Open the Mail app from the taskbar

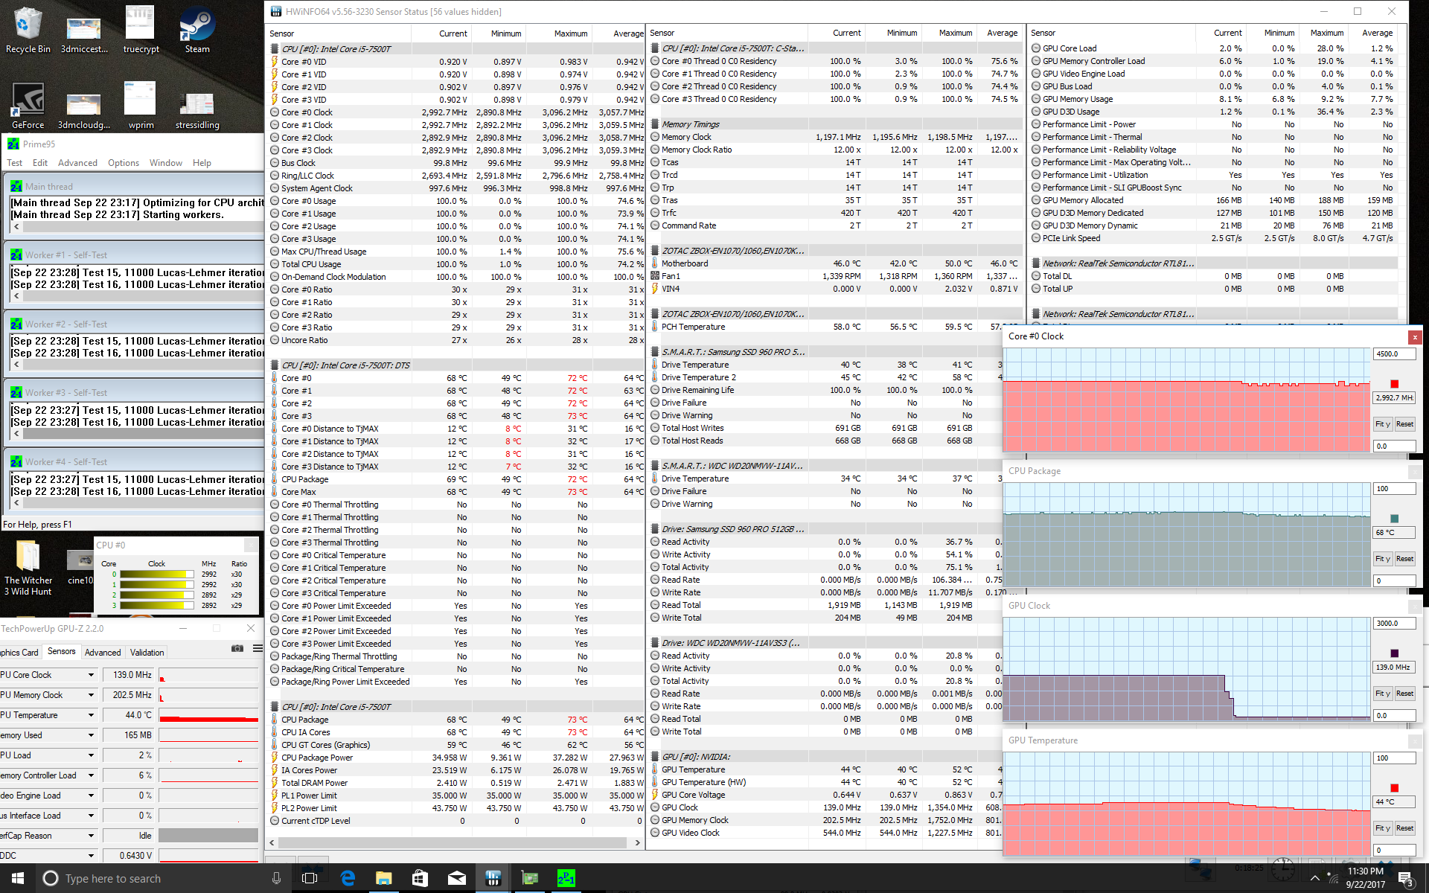click(456, 878)
